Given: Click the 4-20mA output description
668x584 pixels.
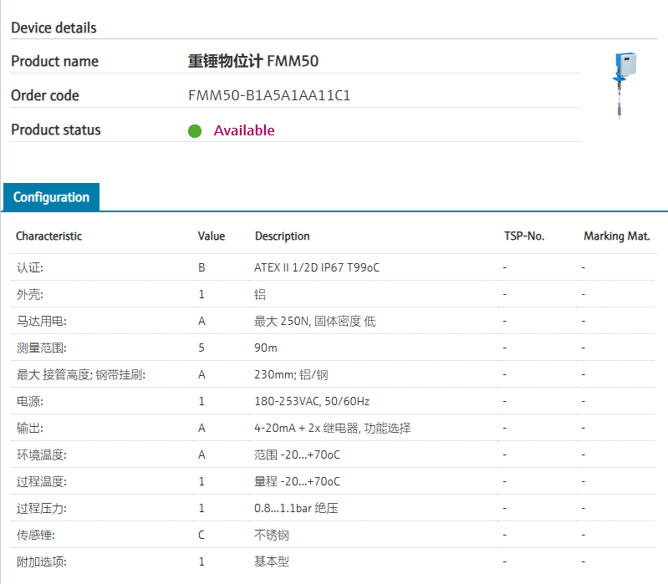Looking at the screenshot, I should coord(332,429).
